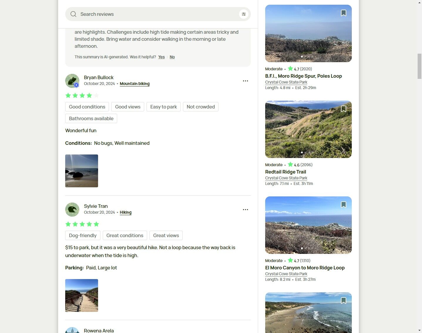Open Rowena Arela's profile name
The width and height of the screenshot is (422, 333).
click(x=99, y=330)
